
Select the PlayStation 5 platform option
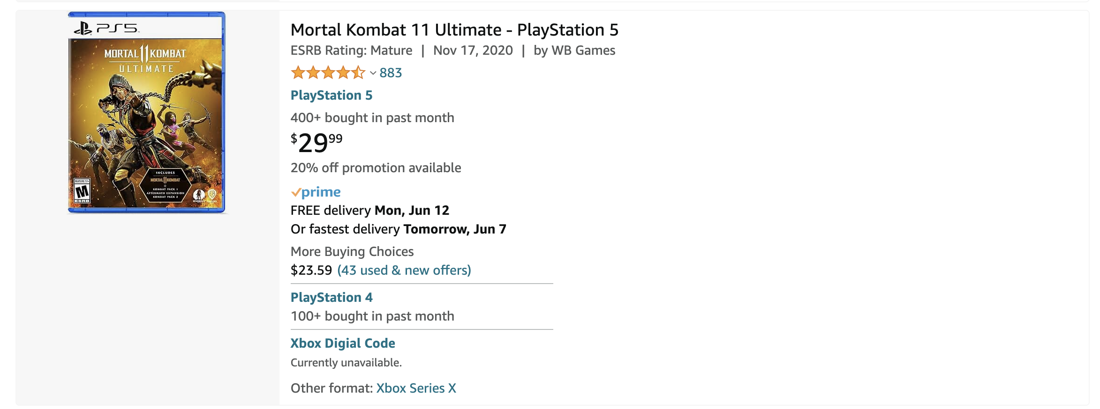(x=331, y=95)
